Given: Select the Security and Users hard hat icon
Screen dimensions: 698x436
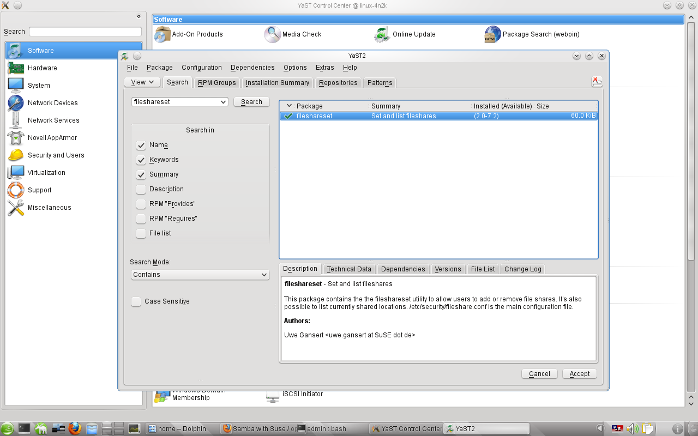Looking at the screenshot, I should click(x=15, y=155).
